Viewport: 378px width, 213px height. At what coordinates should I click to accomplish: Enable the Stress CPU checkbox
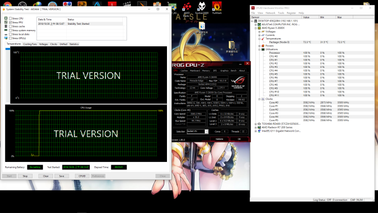[10, 18]
